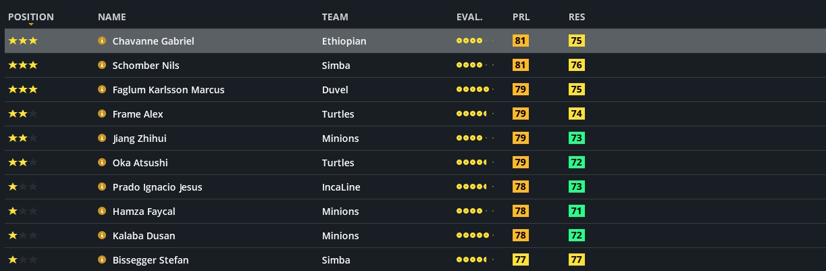Click the info icon for Frame Alex
The width and height of the screenshot is (826, 271).
click(x=102, y=114)
